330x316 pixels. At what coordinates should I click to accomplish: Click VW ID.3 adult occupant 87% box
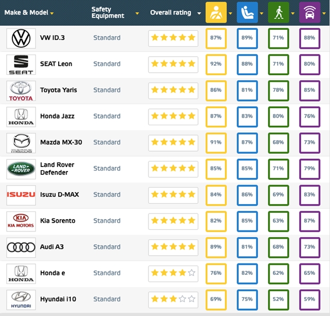pyautogui.click(x=216, y=38)
